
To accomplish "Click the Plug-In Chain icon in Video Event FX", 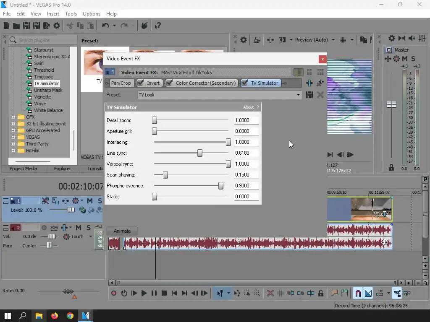I will point(309,83).
